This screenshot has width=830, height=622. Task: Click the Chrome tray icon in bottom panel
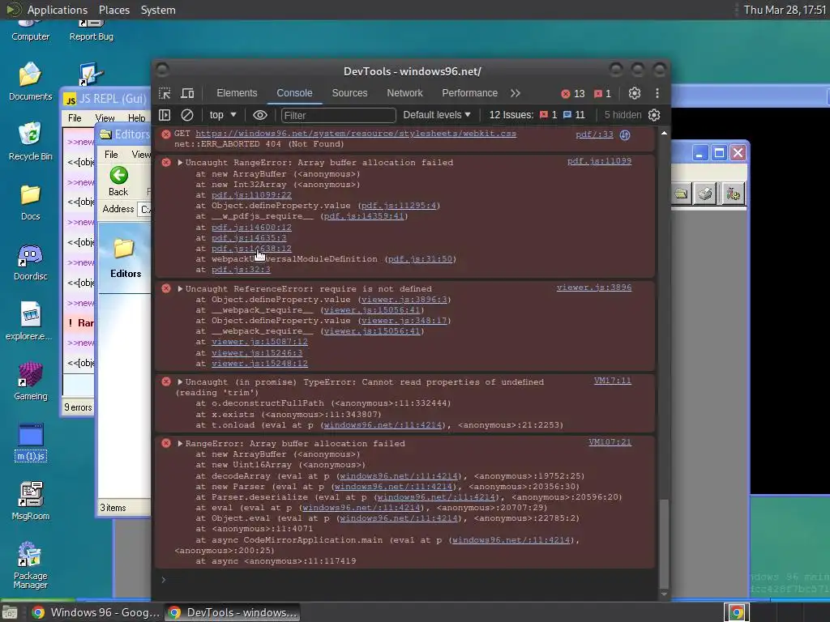(x=736, y=612)
